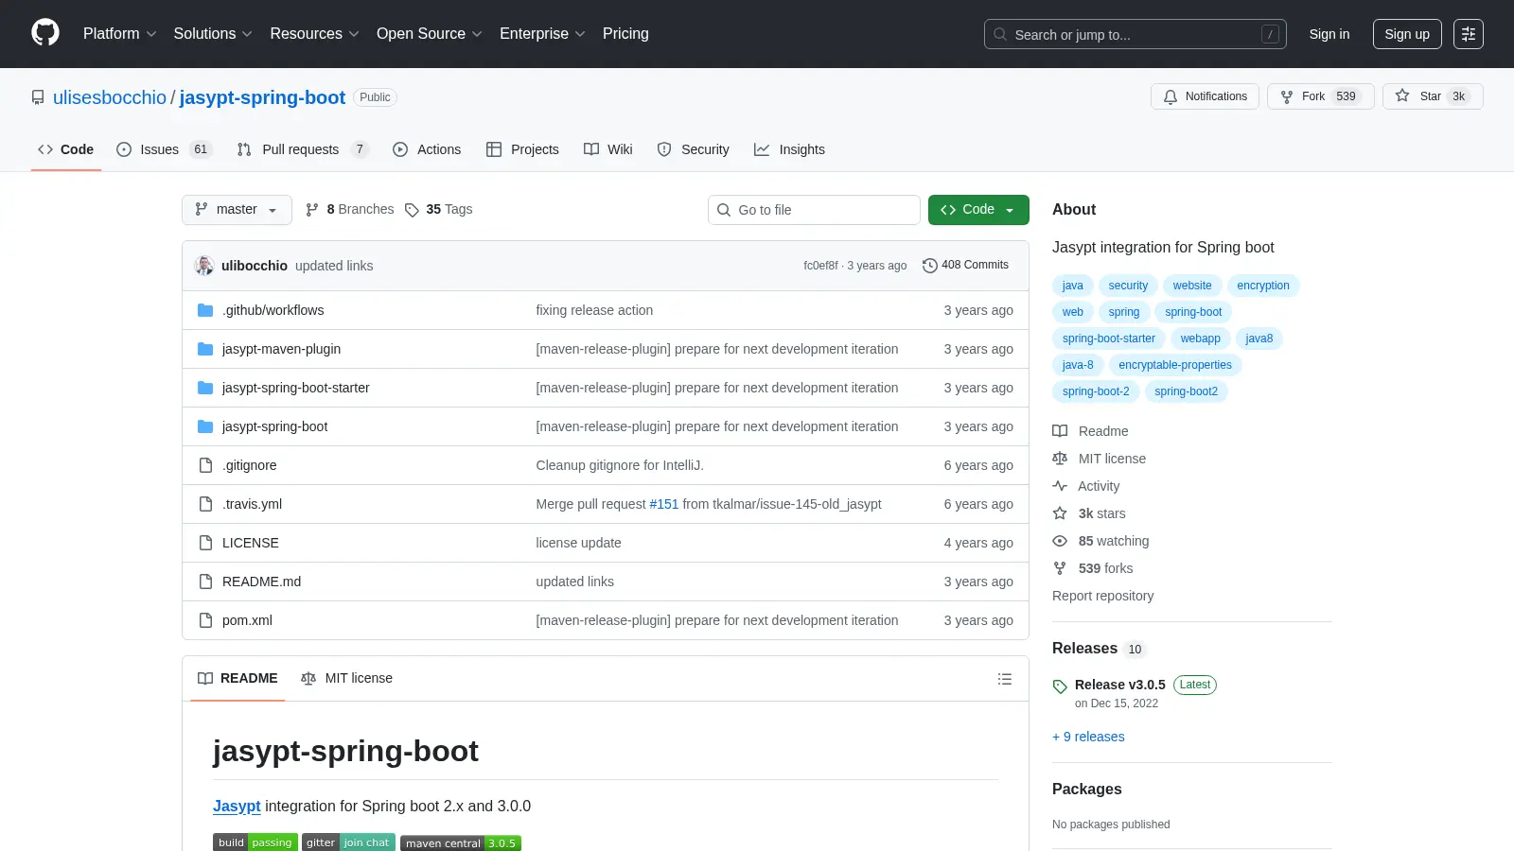Screen dimensions: 1514x851
Task: Click the Sign up button
Action: (x=1407, y=34)
